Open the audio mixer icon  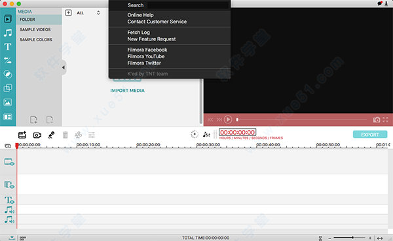pos(206,135)
